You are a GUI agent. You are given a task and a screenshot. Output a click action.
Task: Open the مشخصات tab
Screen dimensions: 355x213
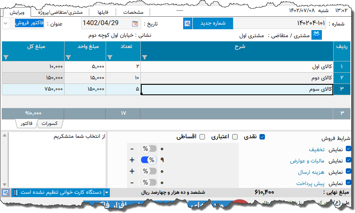point(133,12)
